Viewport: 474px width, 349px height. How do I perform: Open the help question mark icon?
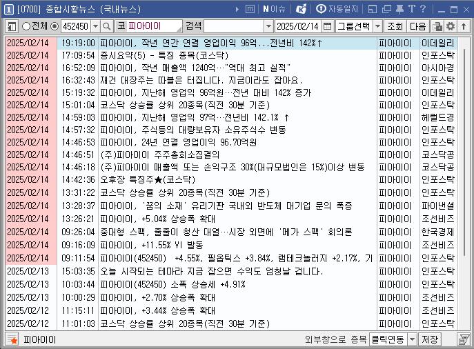(x=423, y=9)
